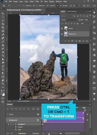Select the Crop tool
The image size is (97, 135).
click(x=3, y=28)
